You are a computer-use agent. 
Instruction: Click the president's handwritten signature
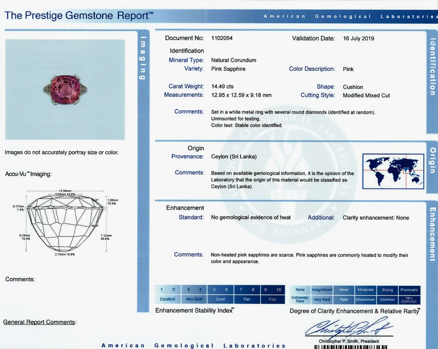(348, 327)
